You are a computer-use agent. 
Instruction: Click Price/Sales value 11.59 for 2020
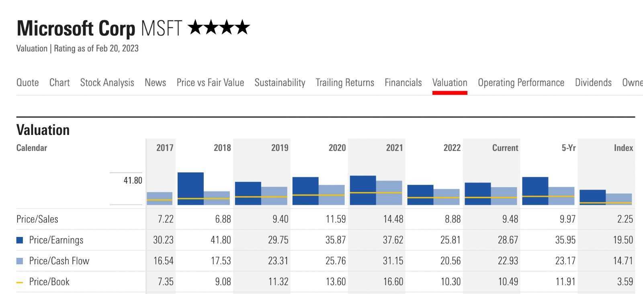[336, 219]
